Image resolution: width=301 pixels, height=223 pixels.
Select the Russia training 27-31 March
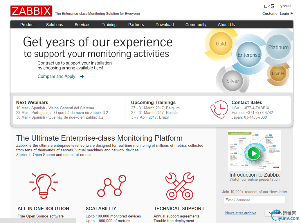point(154,113)
